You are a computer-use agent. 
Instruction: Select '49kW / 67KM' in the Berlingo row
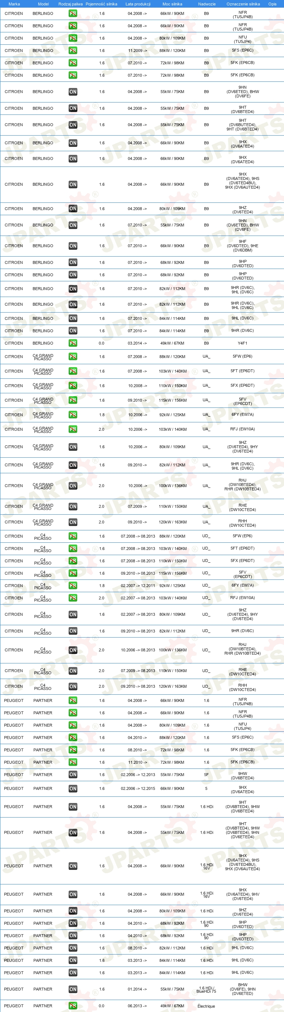coord(172,344)
